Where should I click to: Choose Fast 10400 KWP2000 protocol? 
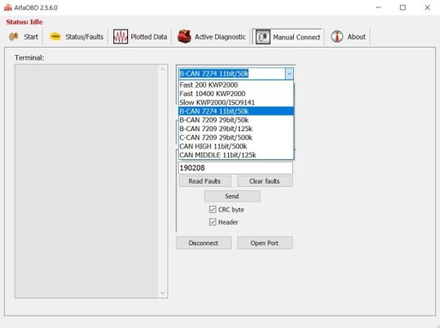pos(236,93)
